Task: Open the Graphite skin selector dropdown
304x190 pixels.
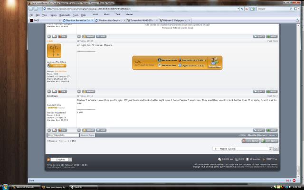Action: [70, 160]
